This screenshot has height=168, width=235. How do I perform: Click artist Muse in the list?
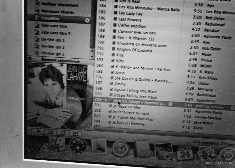pos(206,54)
